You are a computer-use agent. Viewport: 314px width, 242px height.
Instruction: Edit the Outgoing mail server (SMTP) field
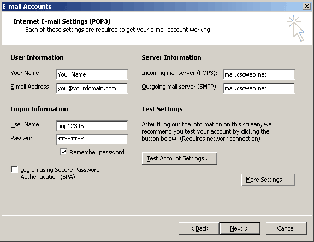coord(259,88)
